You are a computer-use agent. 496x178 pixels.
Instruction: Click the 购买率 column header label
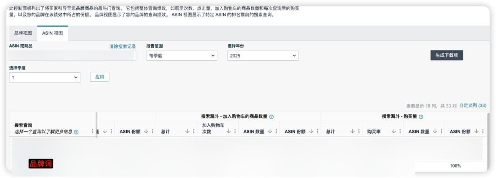tap(373, 132)
